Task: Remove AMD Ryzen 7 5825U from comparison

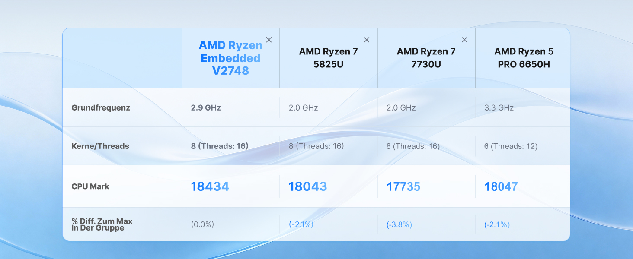Action: click(367, 40)
